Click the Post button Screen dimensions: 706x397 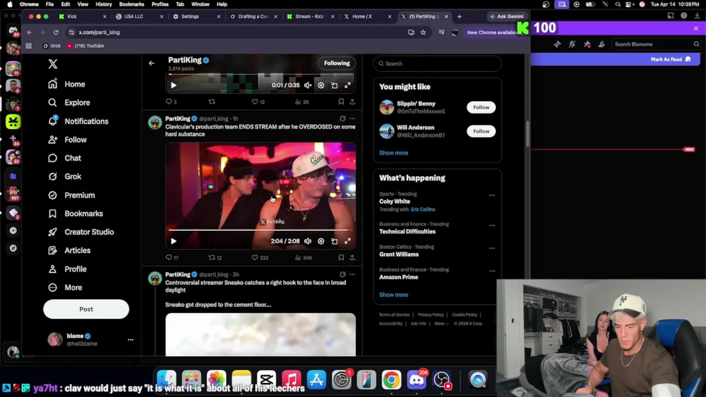[86, 309]
